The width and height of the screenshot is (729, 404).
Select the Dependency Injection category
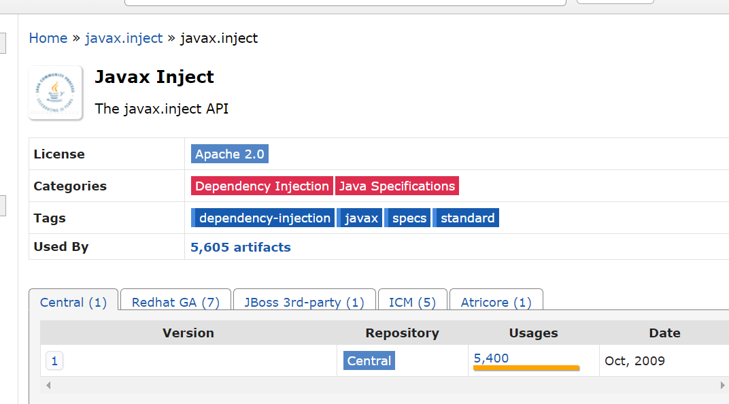(x=262, y=186)
